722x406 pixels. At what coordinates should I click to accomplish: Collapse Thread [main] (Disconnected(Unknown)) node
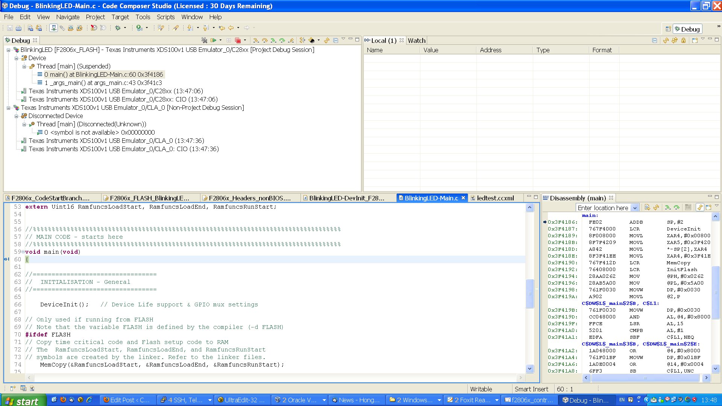pos(24,124)
